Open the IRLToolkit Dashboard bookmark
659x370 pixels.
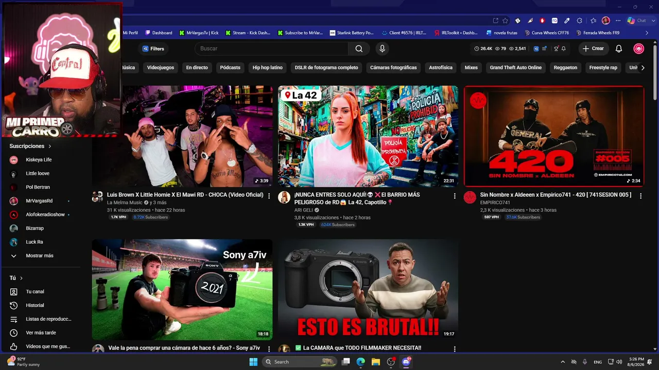coord(456,33)
